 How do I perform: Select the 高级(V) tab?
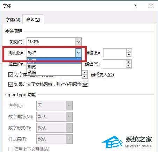(x=33, y=19)
